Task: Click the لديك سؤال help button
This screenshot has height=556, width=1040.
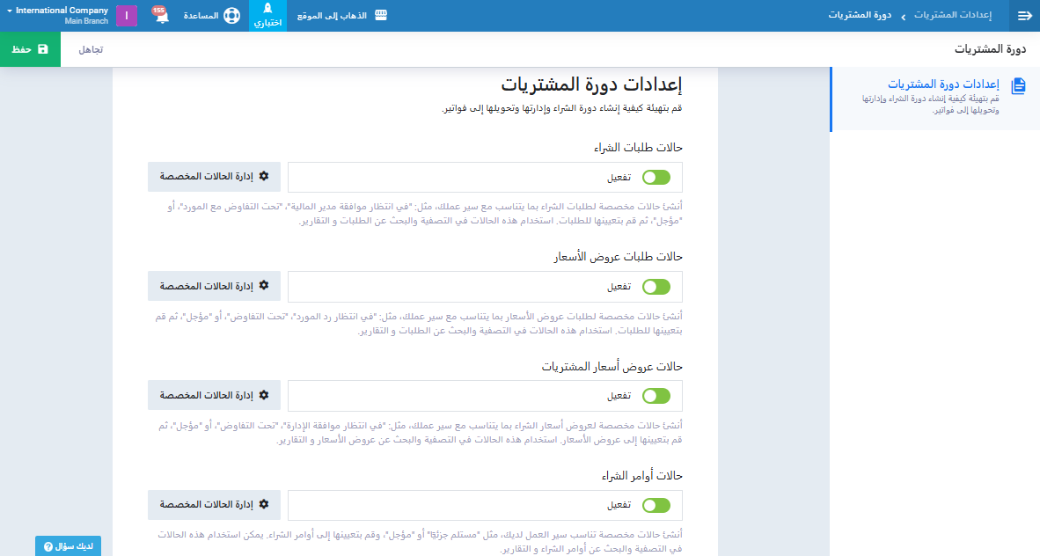Action: pos(69,546)
